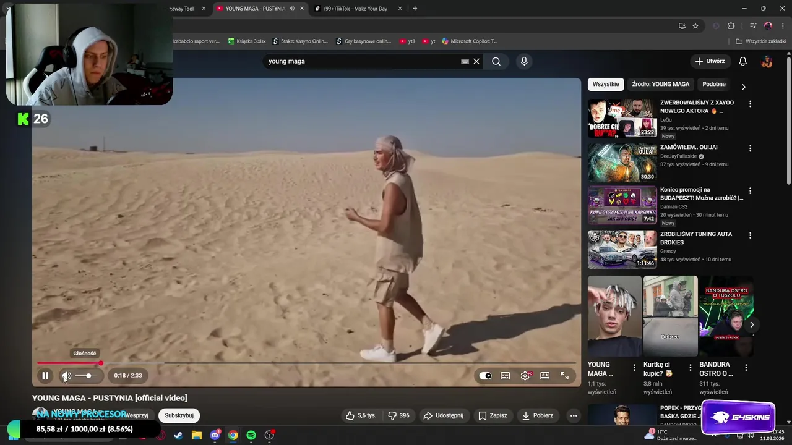Open Chrome media controls icon
Image resolution: width=792 pixels, height=445 pixels.
point(753,26)
